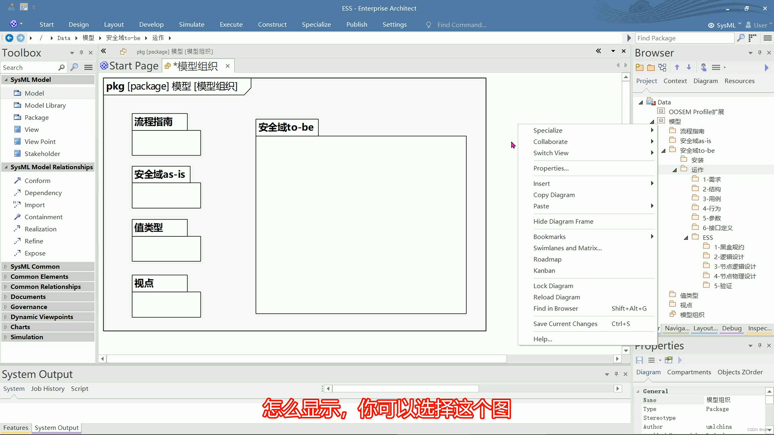Viewport: 774px width, 435px height.
Task: Collapse the SysML Model section in Toolbox
Action: tap(6, 79)
